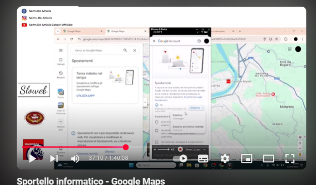The image size is (316, 185).
Task: Tick the second checkbox in the settings list
Action: tap(157, 130)
